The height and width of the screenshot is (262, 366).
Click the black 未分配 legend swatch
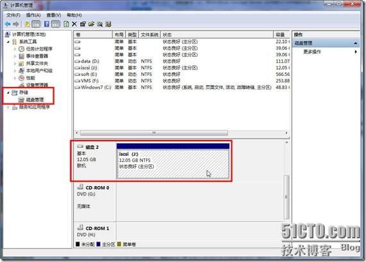coord(78,244)
